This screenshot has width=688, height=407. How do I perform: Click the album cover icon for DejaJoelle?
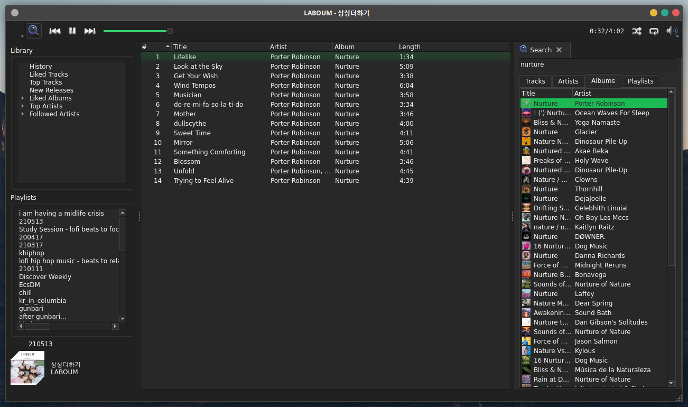[x=526, y=199]
